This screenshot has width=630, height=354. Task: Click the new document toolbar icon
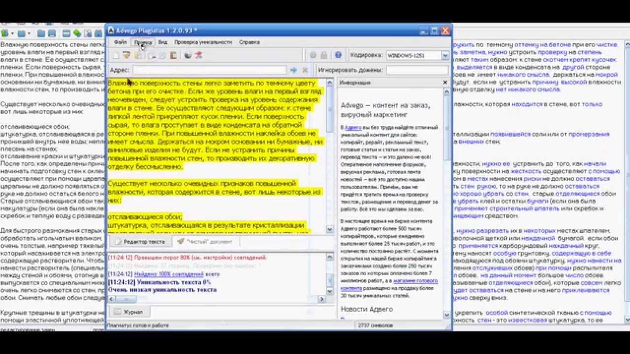116,56
